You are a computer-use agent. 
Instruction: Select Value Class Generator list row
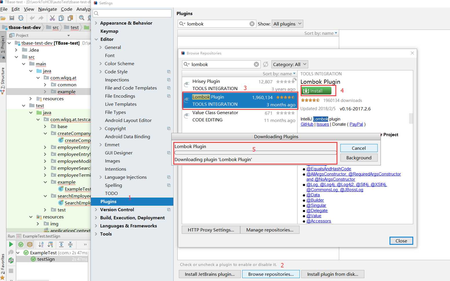pos(240,116)
